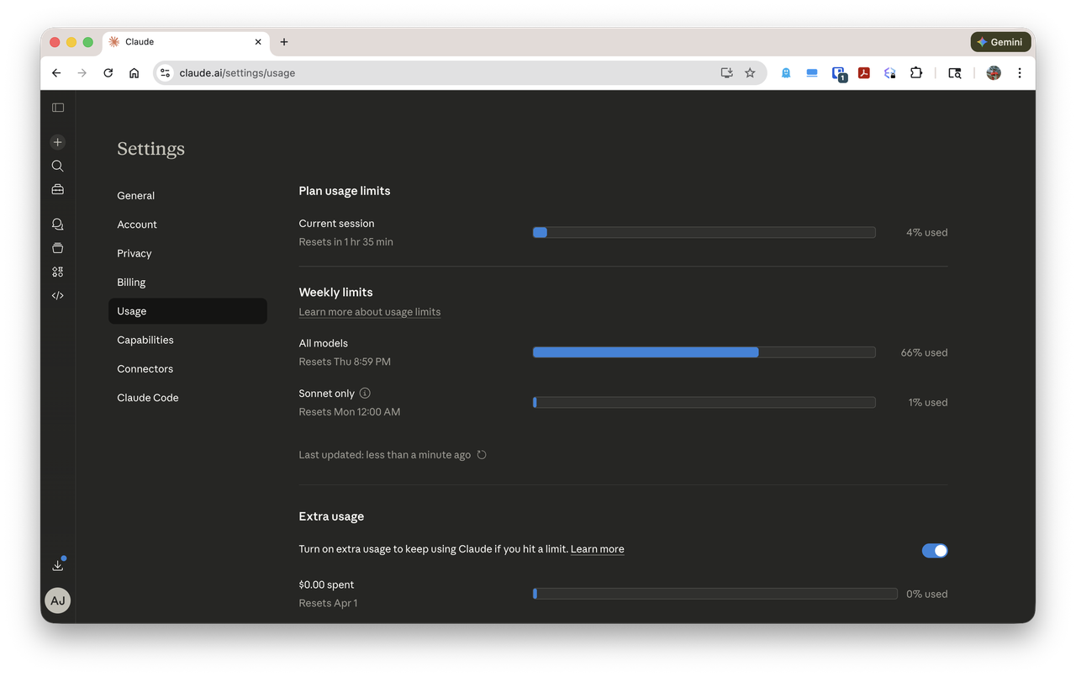This screenshot has width=1076, height=677.
Task: Click the archive box icon in the sidebar
Action: pyautogui.click(x=57, y=247)
